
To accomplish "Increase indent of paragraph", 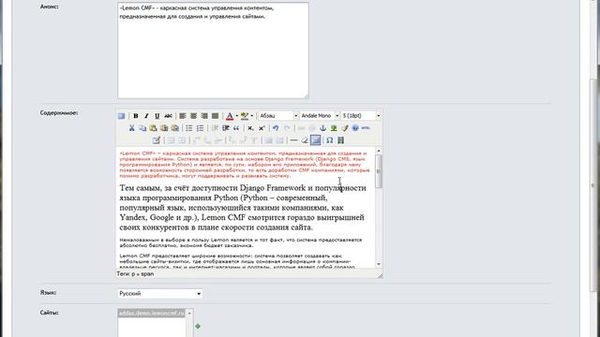I will coord(226,128).
